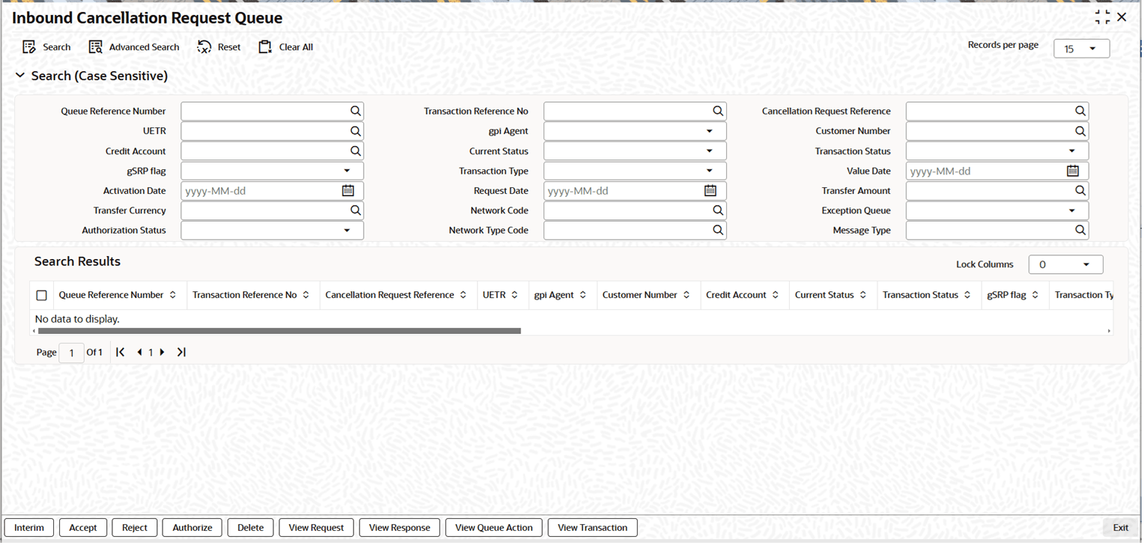This screenshot has width=1144, height=545.
Task: Open lookup for Network Type Code
Action: pyautogui.click(x=718, y=231)
